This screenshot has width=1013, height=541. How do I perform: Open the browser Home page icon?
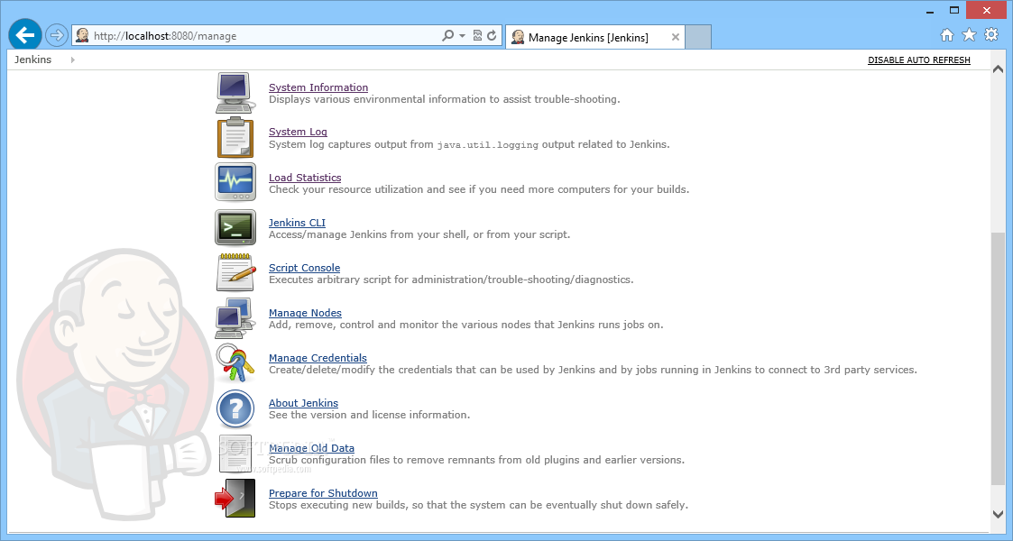coord(946,35)
